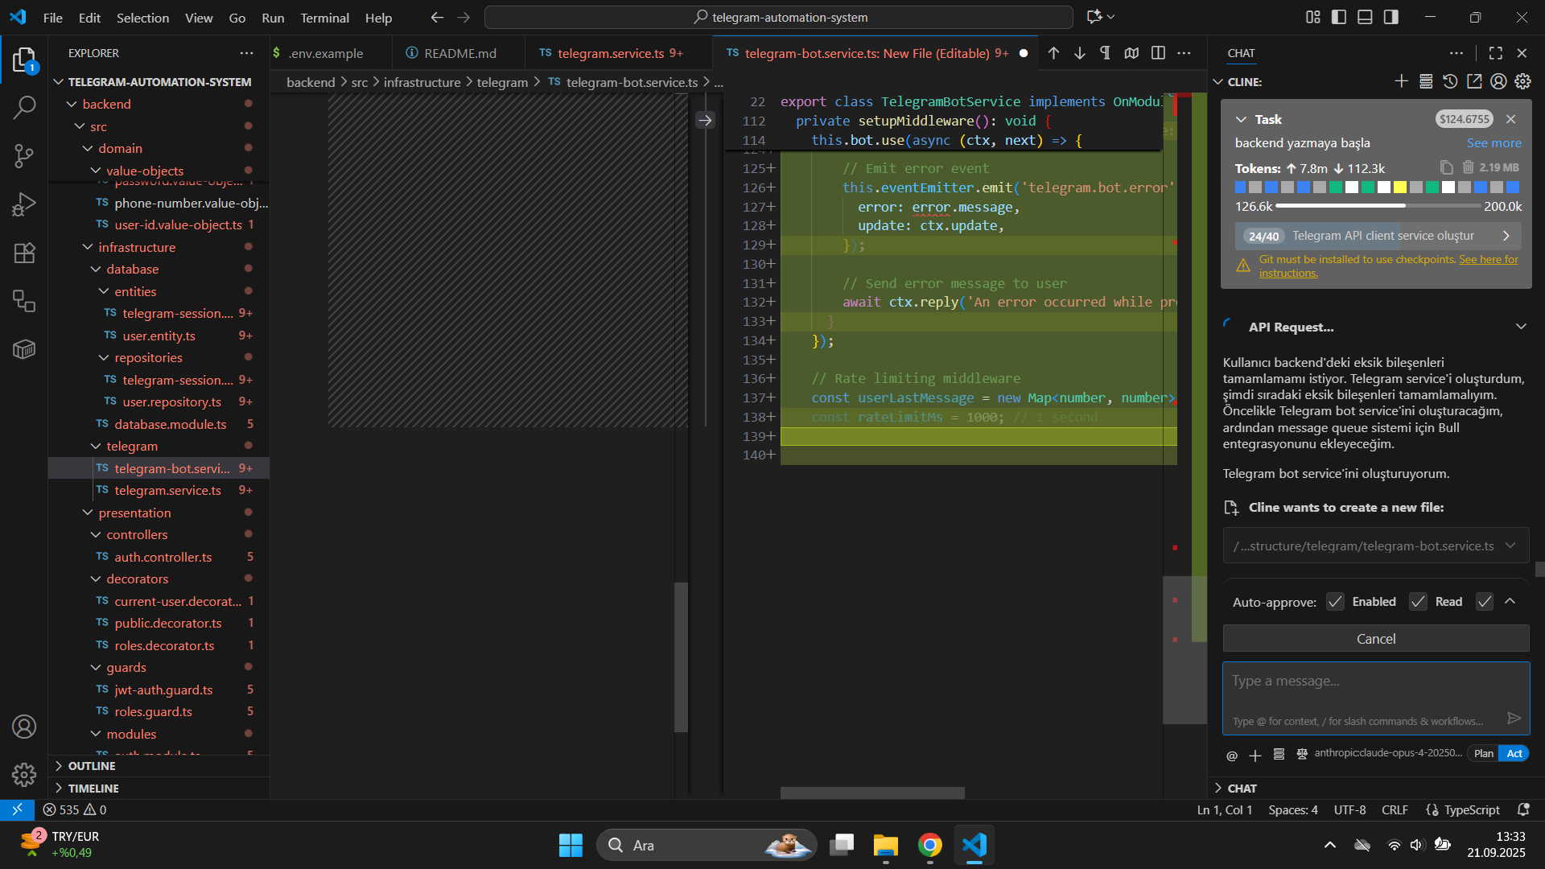Open Cline task History
1545x869 pixels.
point(1450,81)
